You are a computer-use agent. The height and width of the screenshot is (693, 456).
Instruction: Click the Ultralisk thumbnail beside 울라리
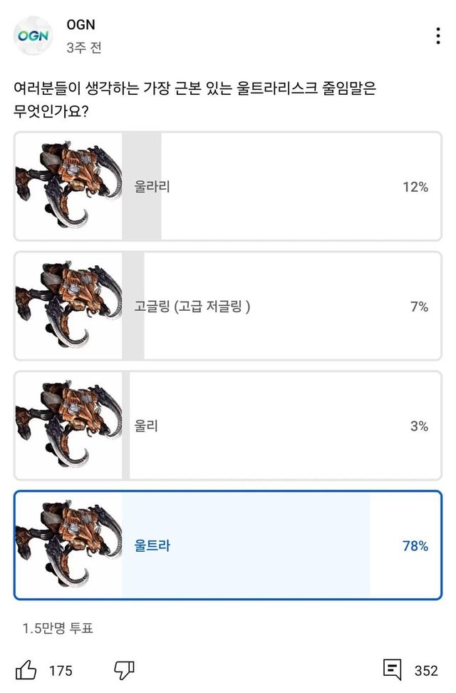coord(68,188)
